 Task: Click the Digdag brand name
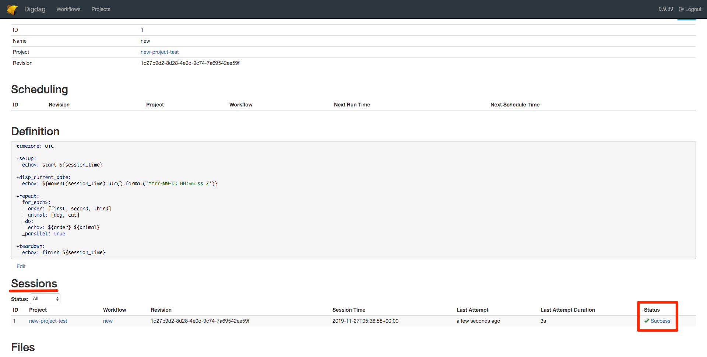pyautogui.click(x=35, y=9)
